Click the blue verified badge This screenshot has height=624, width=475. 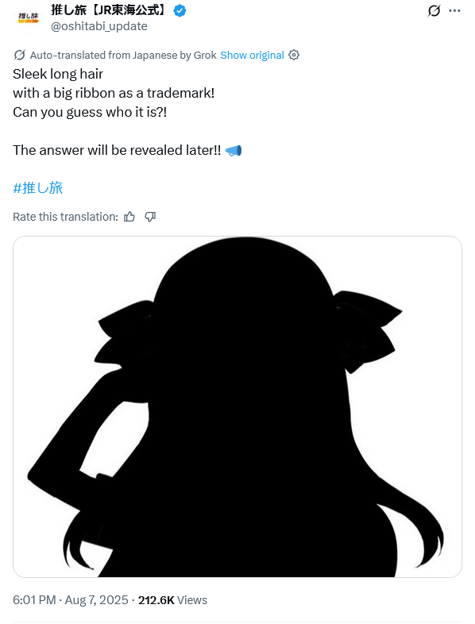click(x=180, y=11)
